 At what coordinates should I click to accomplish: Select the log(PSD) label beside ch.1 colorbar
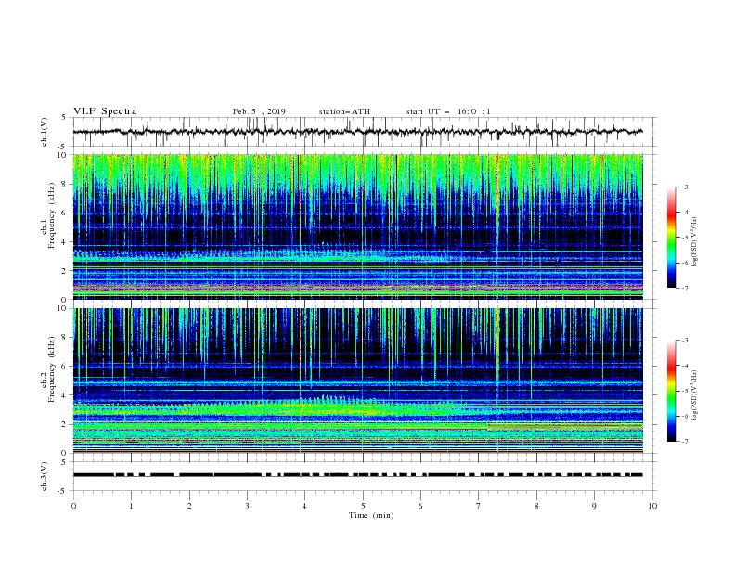tap(694, 241)
